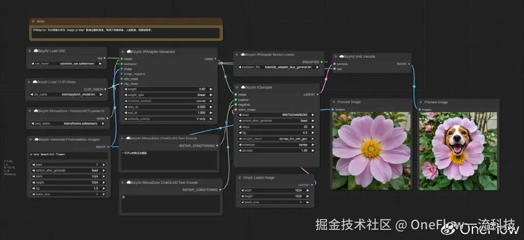Increase seed with right arrow in KSampler
The image size is (524, 240).
[x=313, y=115]
